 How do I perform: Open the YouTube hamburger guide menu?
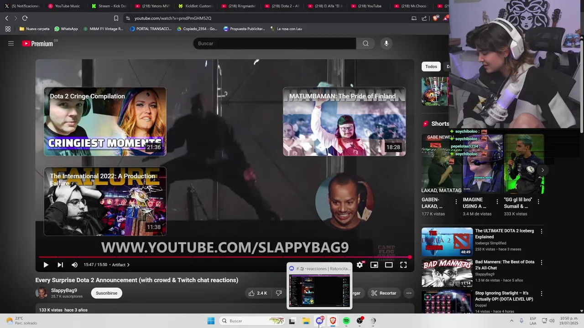pyautogui.click(x=11, y=43)
